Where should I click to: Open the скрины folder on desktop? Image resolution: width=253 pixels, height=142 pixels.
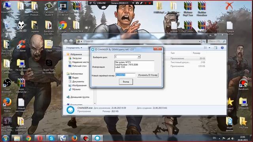click(35, 26)
